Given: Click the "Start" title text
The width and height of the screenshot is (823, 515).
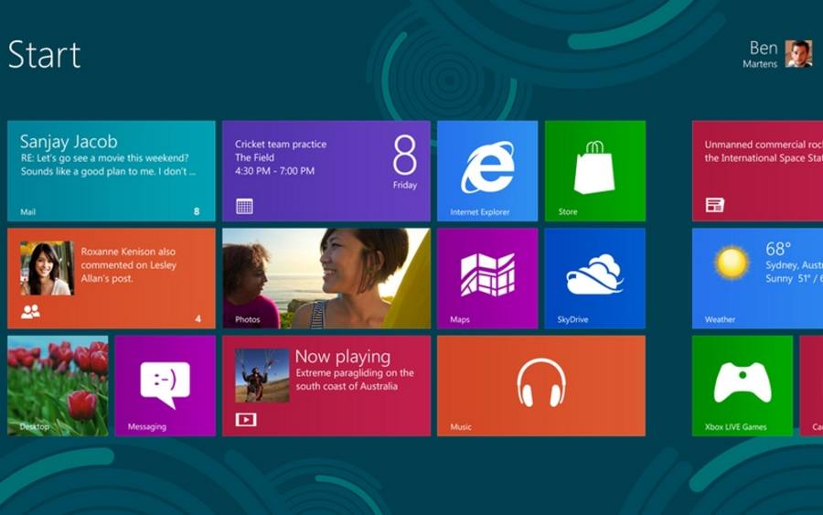Looking at the screenshot, I should coord(45,55).
